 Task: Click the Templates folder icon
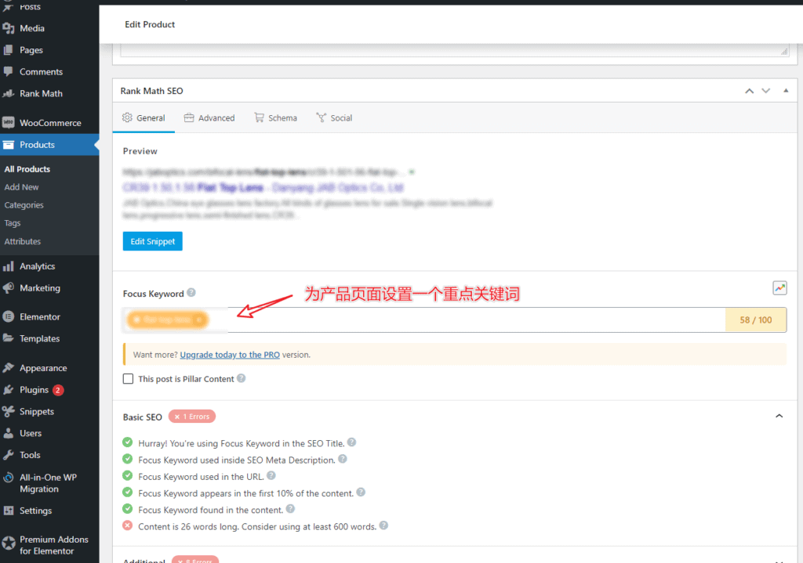point(8,338)
